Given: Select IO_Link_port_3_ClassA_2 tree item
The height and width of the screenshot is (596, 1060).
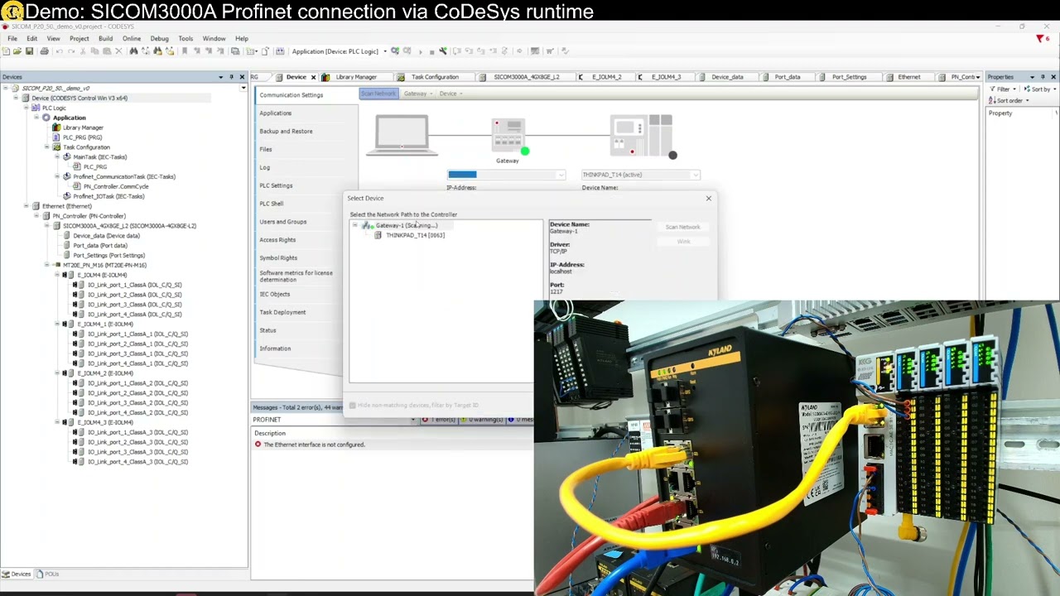Looking at the screenshot, I should 137,403.
